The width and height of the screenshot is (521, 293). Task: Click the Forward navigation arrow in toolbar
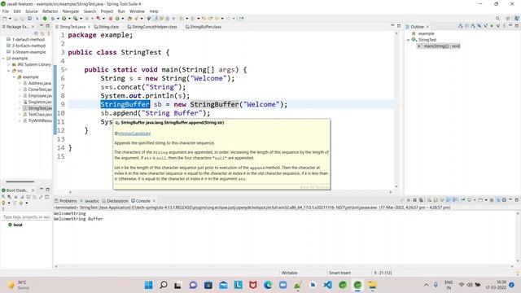228,18
